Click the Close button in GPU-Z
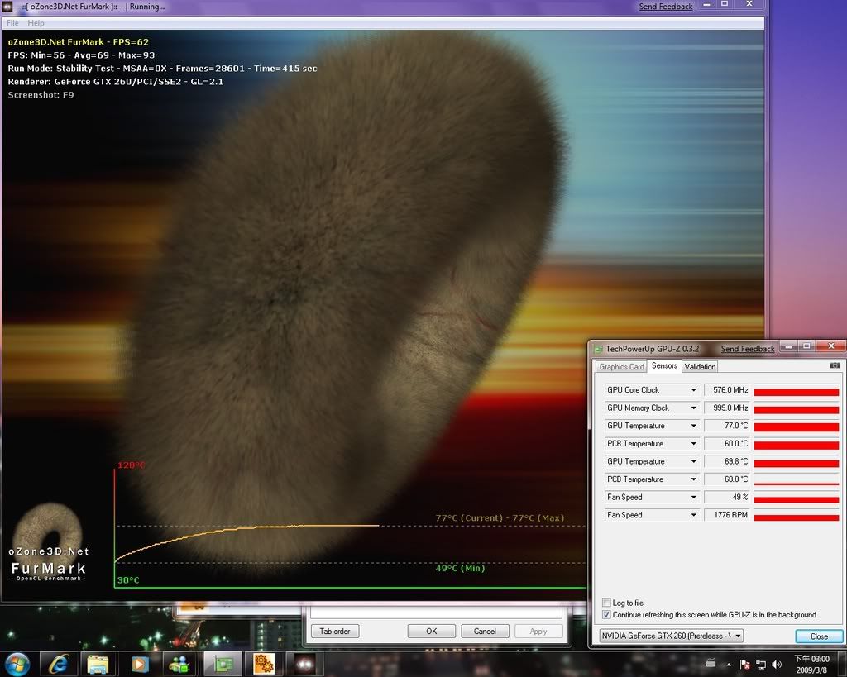Screen dimensions: 847x677 coord(819,636)
